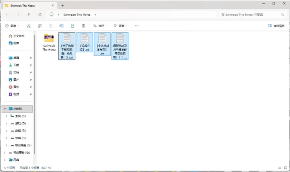Click the Refresh button in navigation bar

[x=40, y=15]
